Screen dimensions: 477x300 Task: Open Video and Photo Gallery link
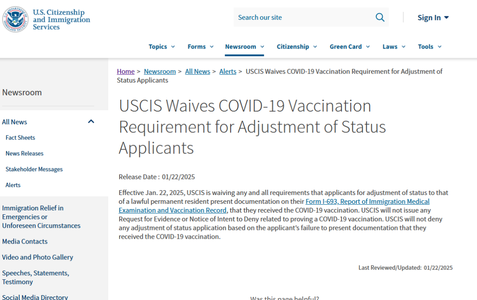click(x=38, y=257)
